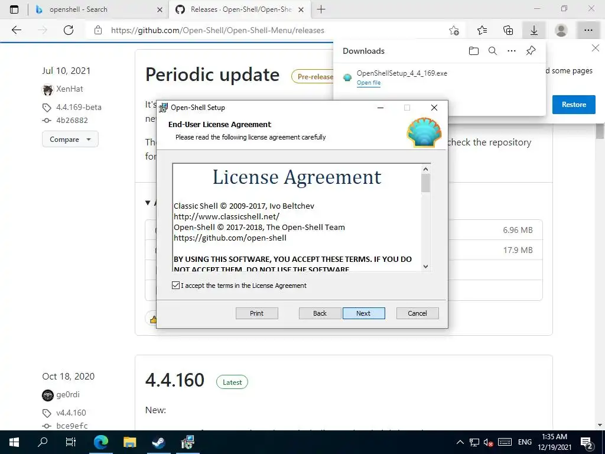Switch to the installer taskbar icon
The height and width of the screenshot is (454, 605).
(188, 442)
